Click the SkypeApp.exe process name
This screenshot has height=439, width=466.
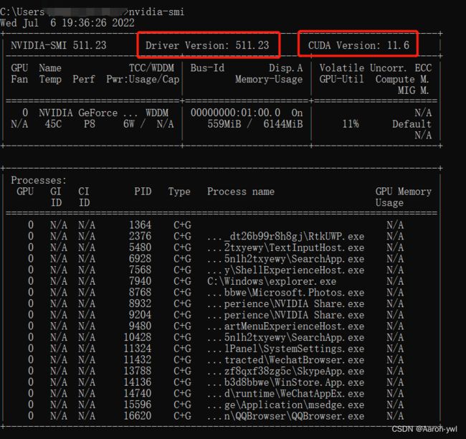285,371
